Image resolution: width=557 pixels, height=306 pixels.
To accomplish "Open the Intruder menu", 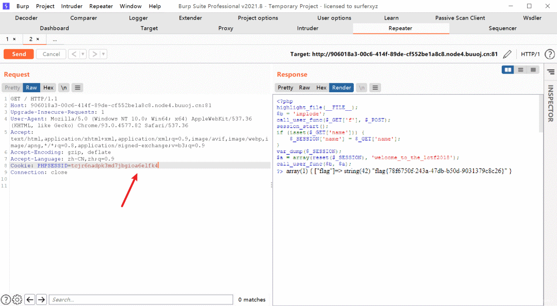I will pyautogui.click(x=72, y=6).
